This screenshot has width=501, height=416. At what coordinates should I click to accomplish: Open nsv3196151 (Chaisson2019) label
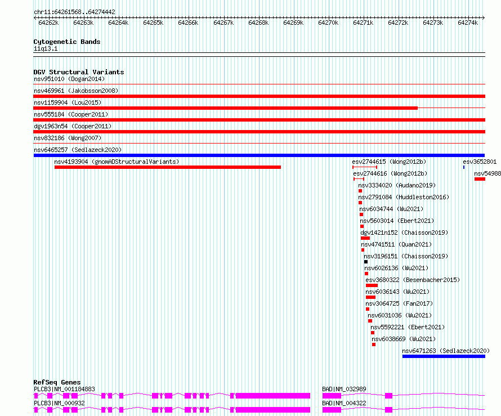[406, 256]
